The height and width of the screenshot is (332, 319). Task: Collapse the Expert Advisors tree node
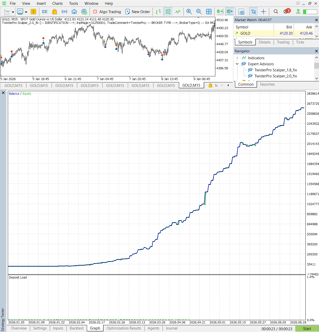pyautogui.click(x=237, y=64)
